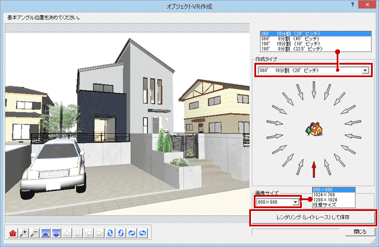379x247 pixels.
Task: Click the 3D house preview image
Action: click(x=126, y=126)
